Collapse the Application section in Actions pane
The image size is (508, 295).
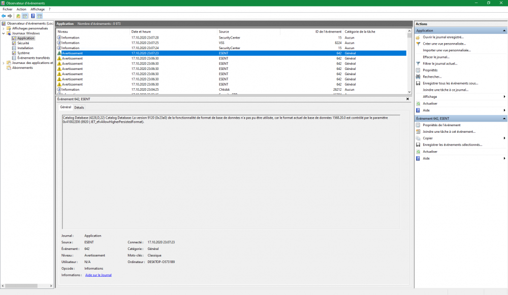click(504, 30)
